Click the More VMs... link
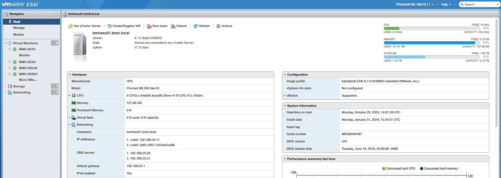This screenshot has width=501, height=178. coord(28,80)
